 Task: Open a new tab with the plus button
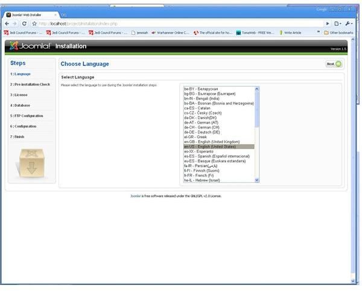tap(64, 15)
